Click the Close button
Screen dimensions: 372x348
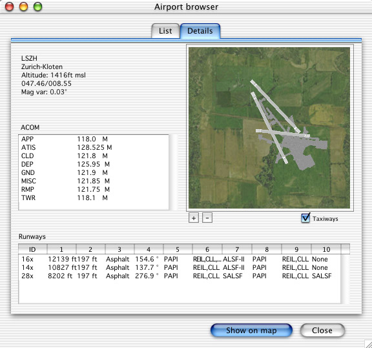pyautogui.click(x=322, y=330)
